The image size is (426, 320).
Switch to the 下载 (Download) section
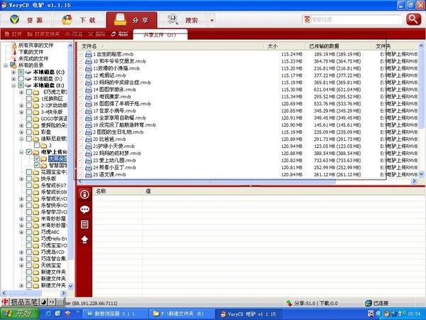pyautogui.click(x=79, y=20)
